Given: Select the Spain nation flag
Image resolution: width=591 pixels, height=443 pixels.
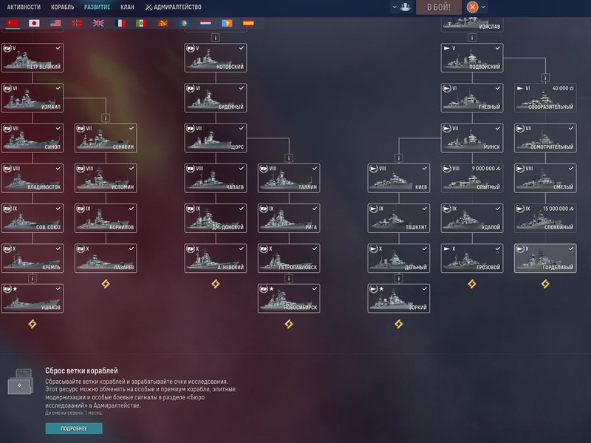Looking at the screenshot, I should (x=248, y=24).
